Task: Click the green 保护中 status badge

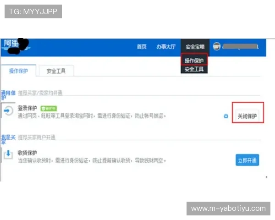Action: (49, 109)
